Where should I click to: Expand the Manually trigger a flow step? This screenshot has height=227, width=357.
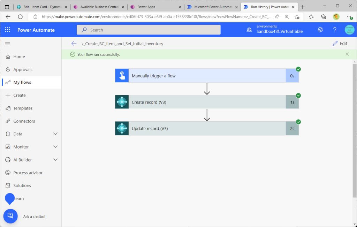[x=207, y=76]
